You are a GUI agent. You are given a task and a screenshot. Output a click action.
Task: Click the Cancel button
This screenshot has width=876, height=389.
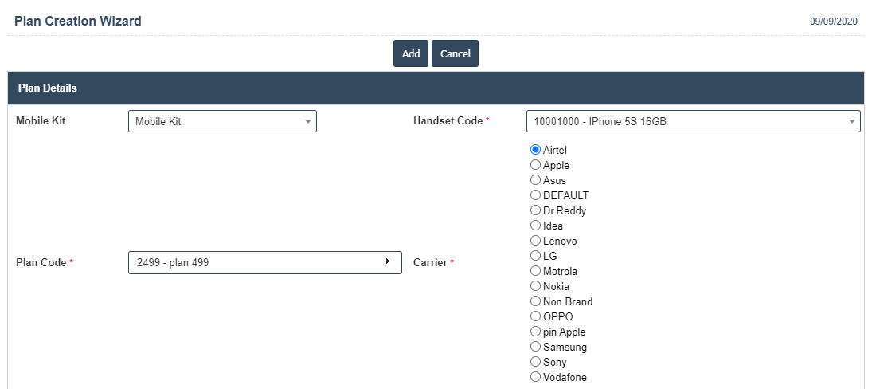[x=455, y=53]
